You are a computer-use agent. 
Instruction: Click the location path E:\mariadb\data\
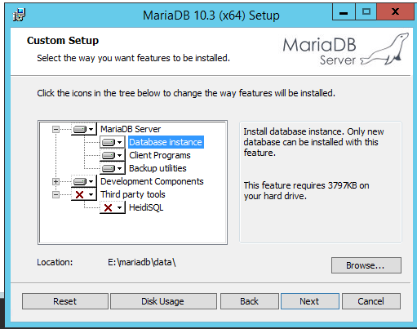pos(142,262)
